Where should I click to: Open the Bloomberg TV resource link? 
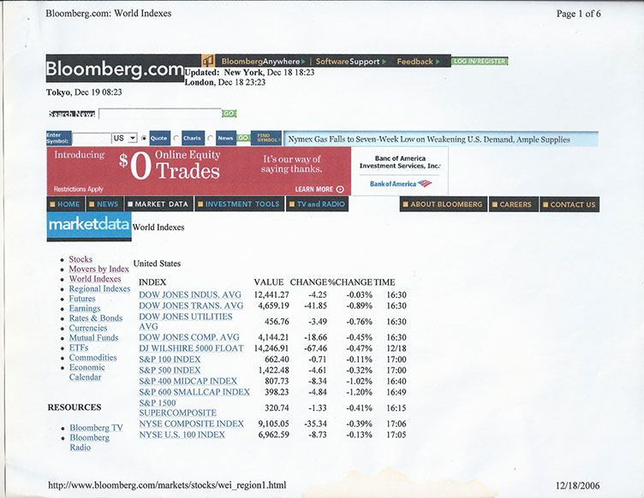[x=96, y=428]
